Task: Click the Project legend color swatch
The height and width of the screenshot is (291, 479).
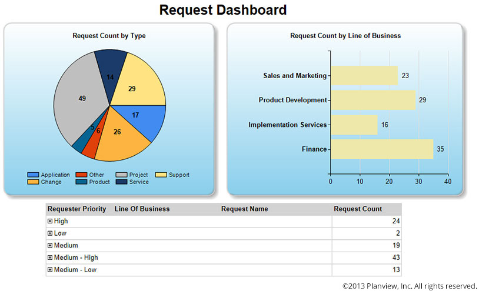Action: point(121,175)
